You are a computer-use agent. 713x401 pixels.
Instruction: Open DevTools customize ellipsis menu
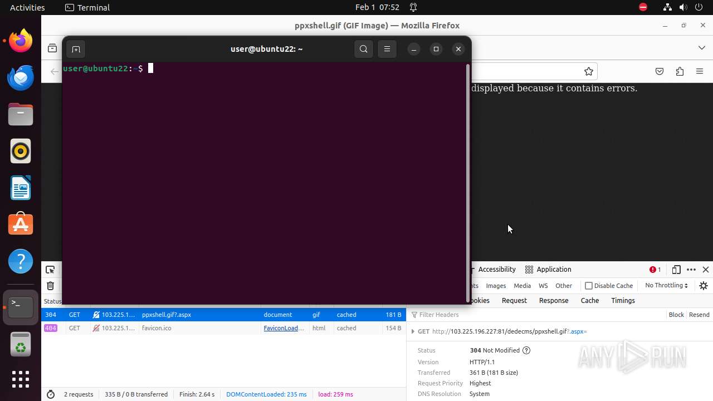[691, 270]
